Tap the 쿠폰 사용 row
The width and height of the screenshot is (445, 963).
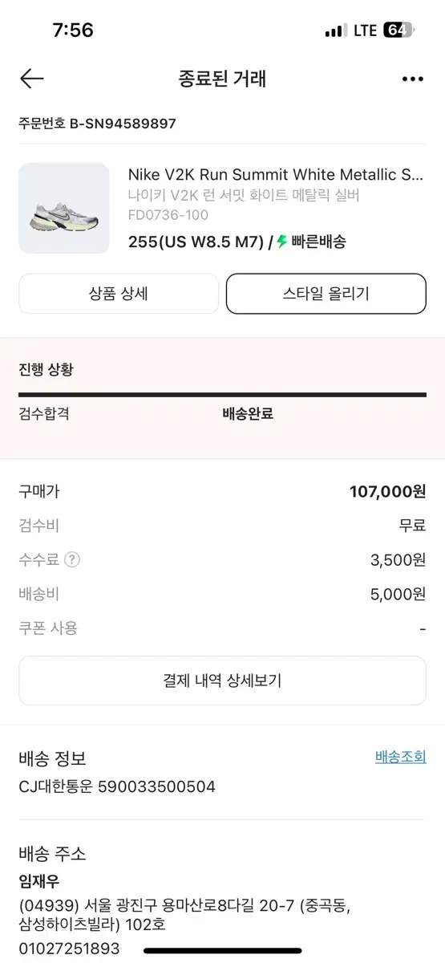[x=222, y=628]
